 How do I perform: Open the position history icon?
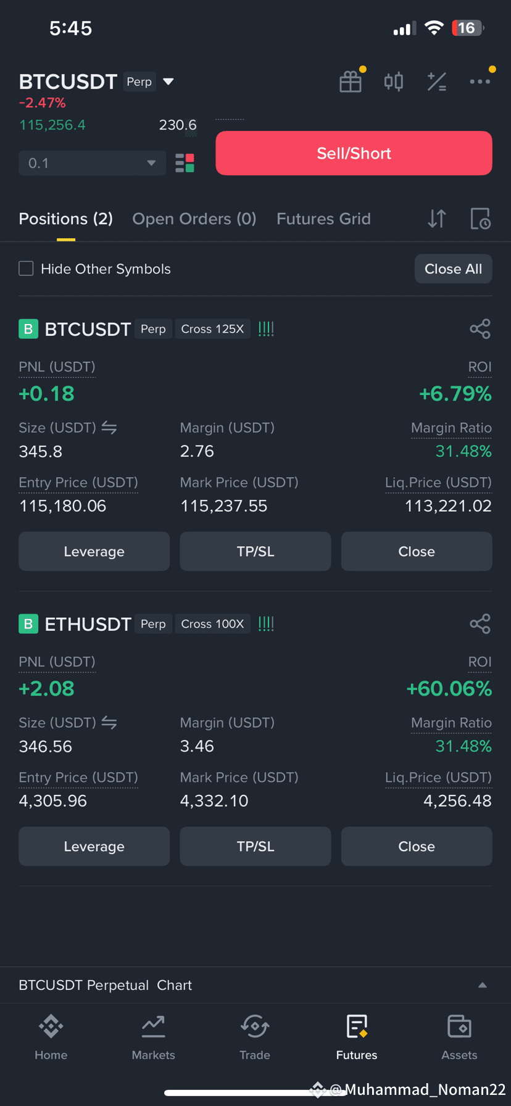click(x=480, y=218)
